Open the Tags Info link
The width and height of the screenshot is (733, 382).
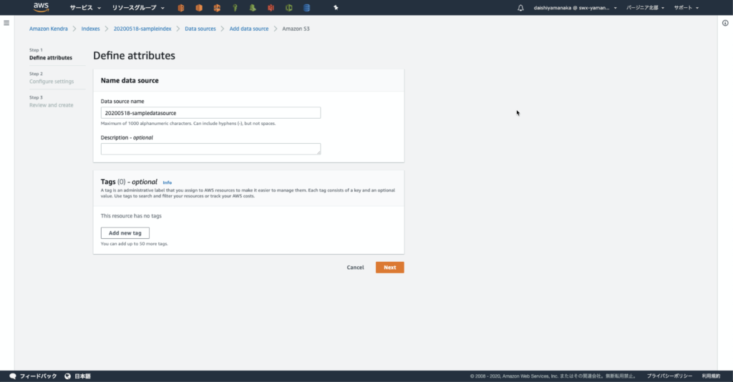[167, 182]
